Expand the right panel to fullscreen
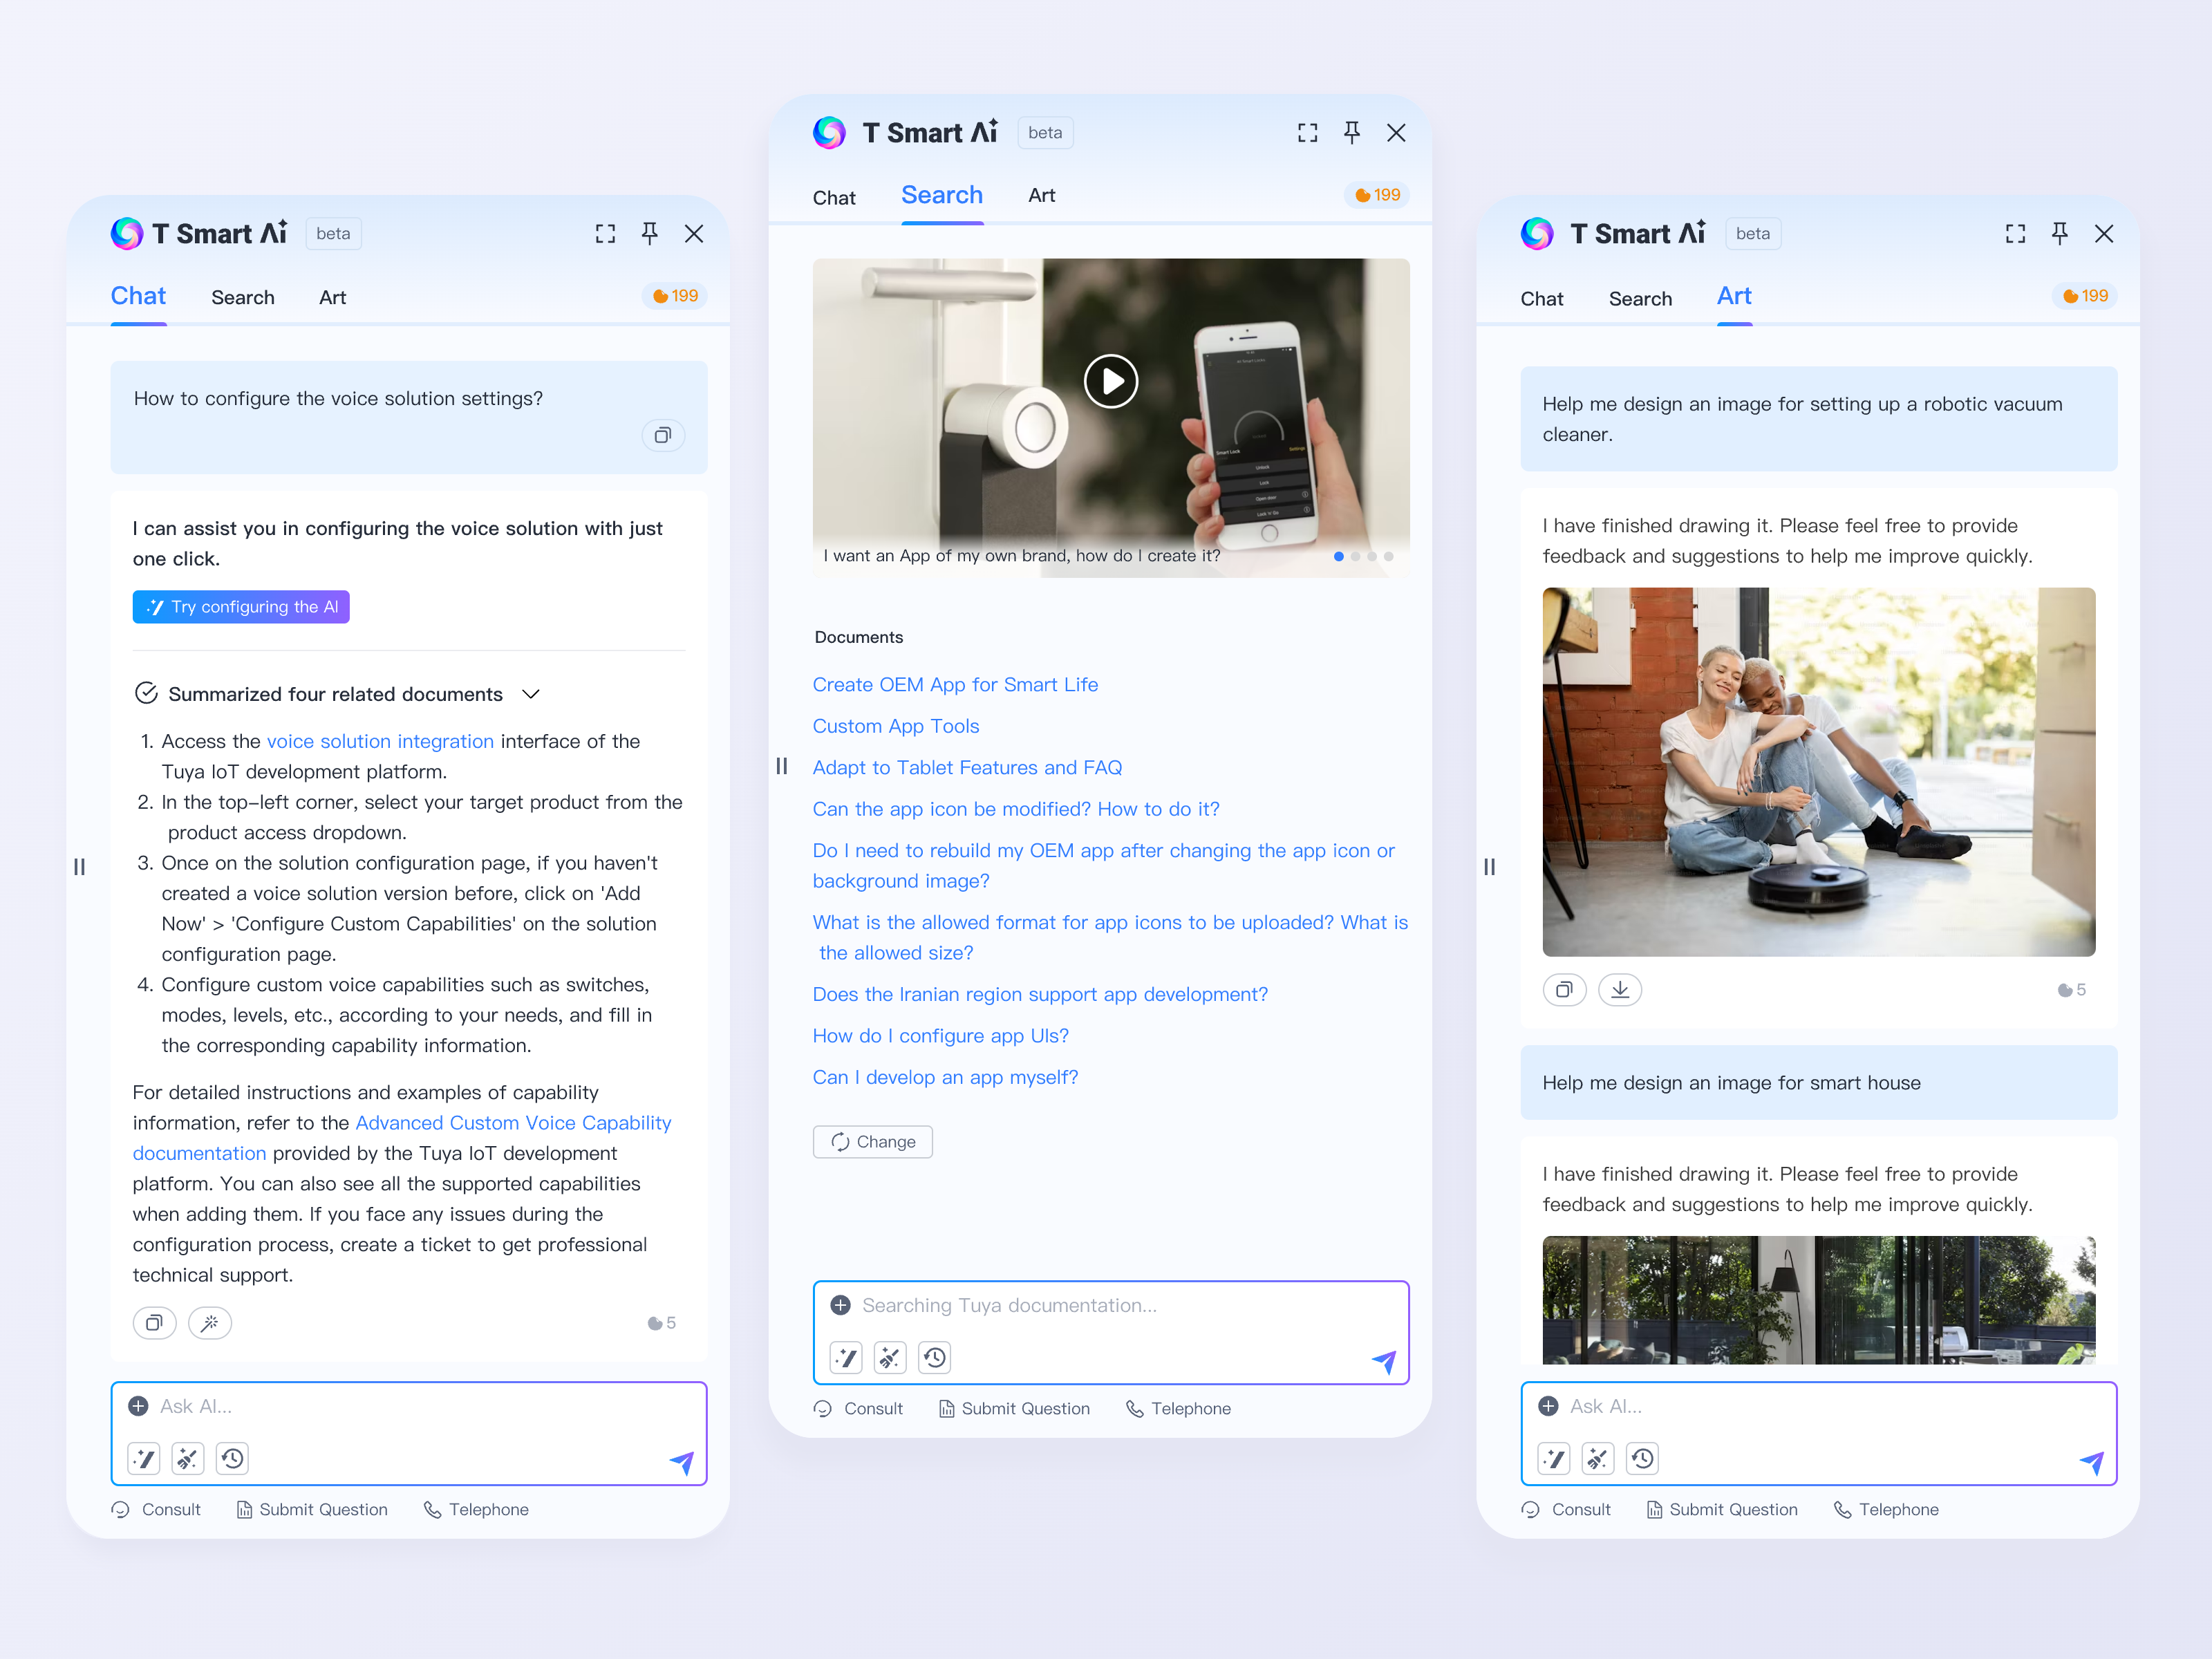The width and height of the screenshot is (2212, 1659). click(2015, 233)
